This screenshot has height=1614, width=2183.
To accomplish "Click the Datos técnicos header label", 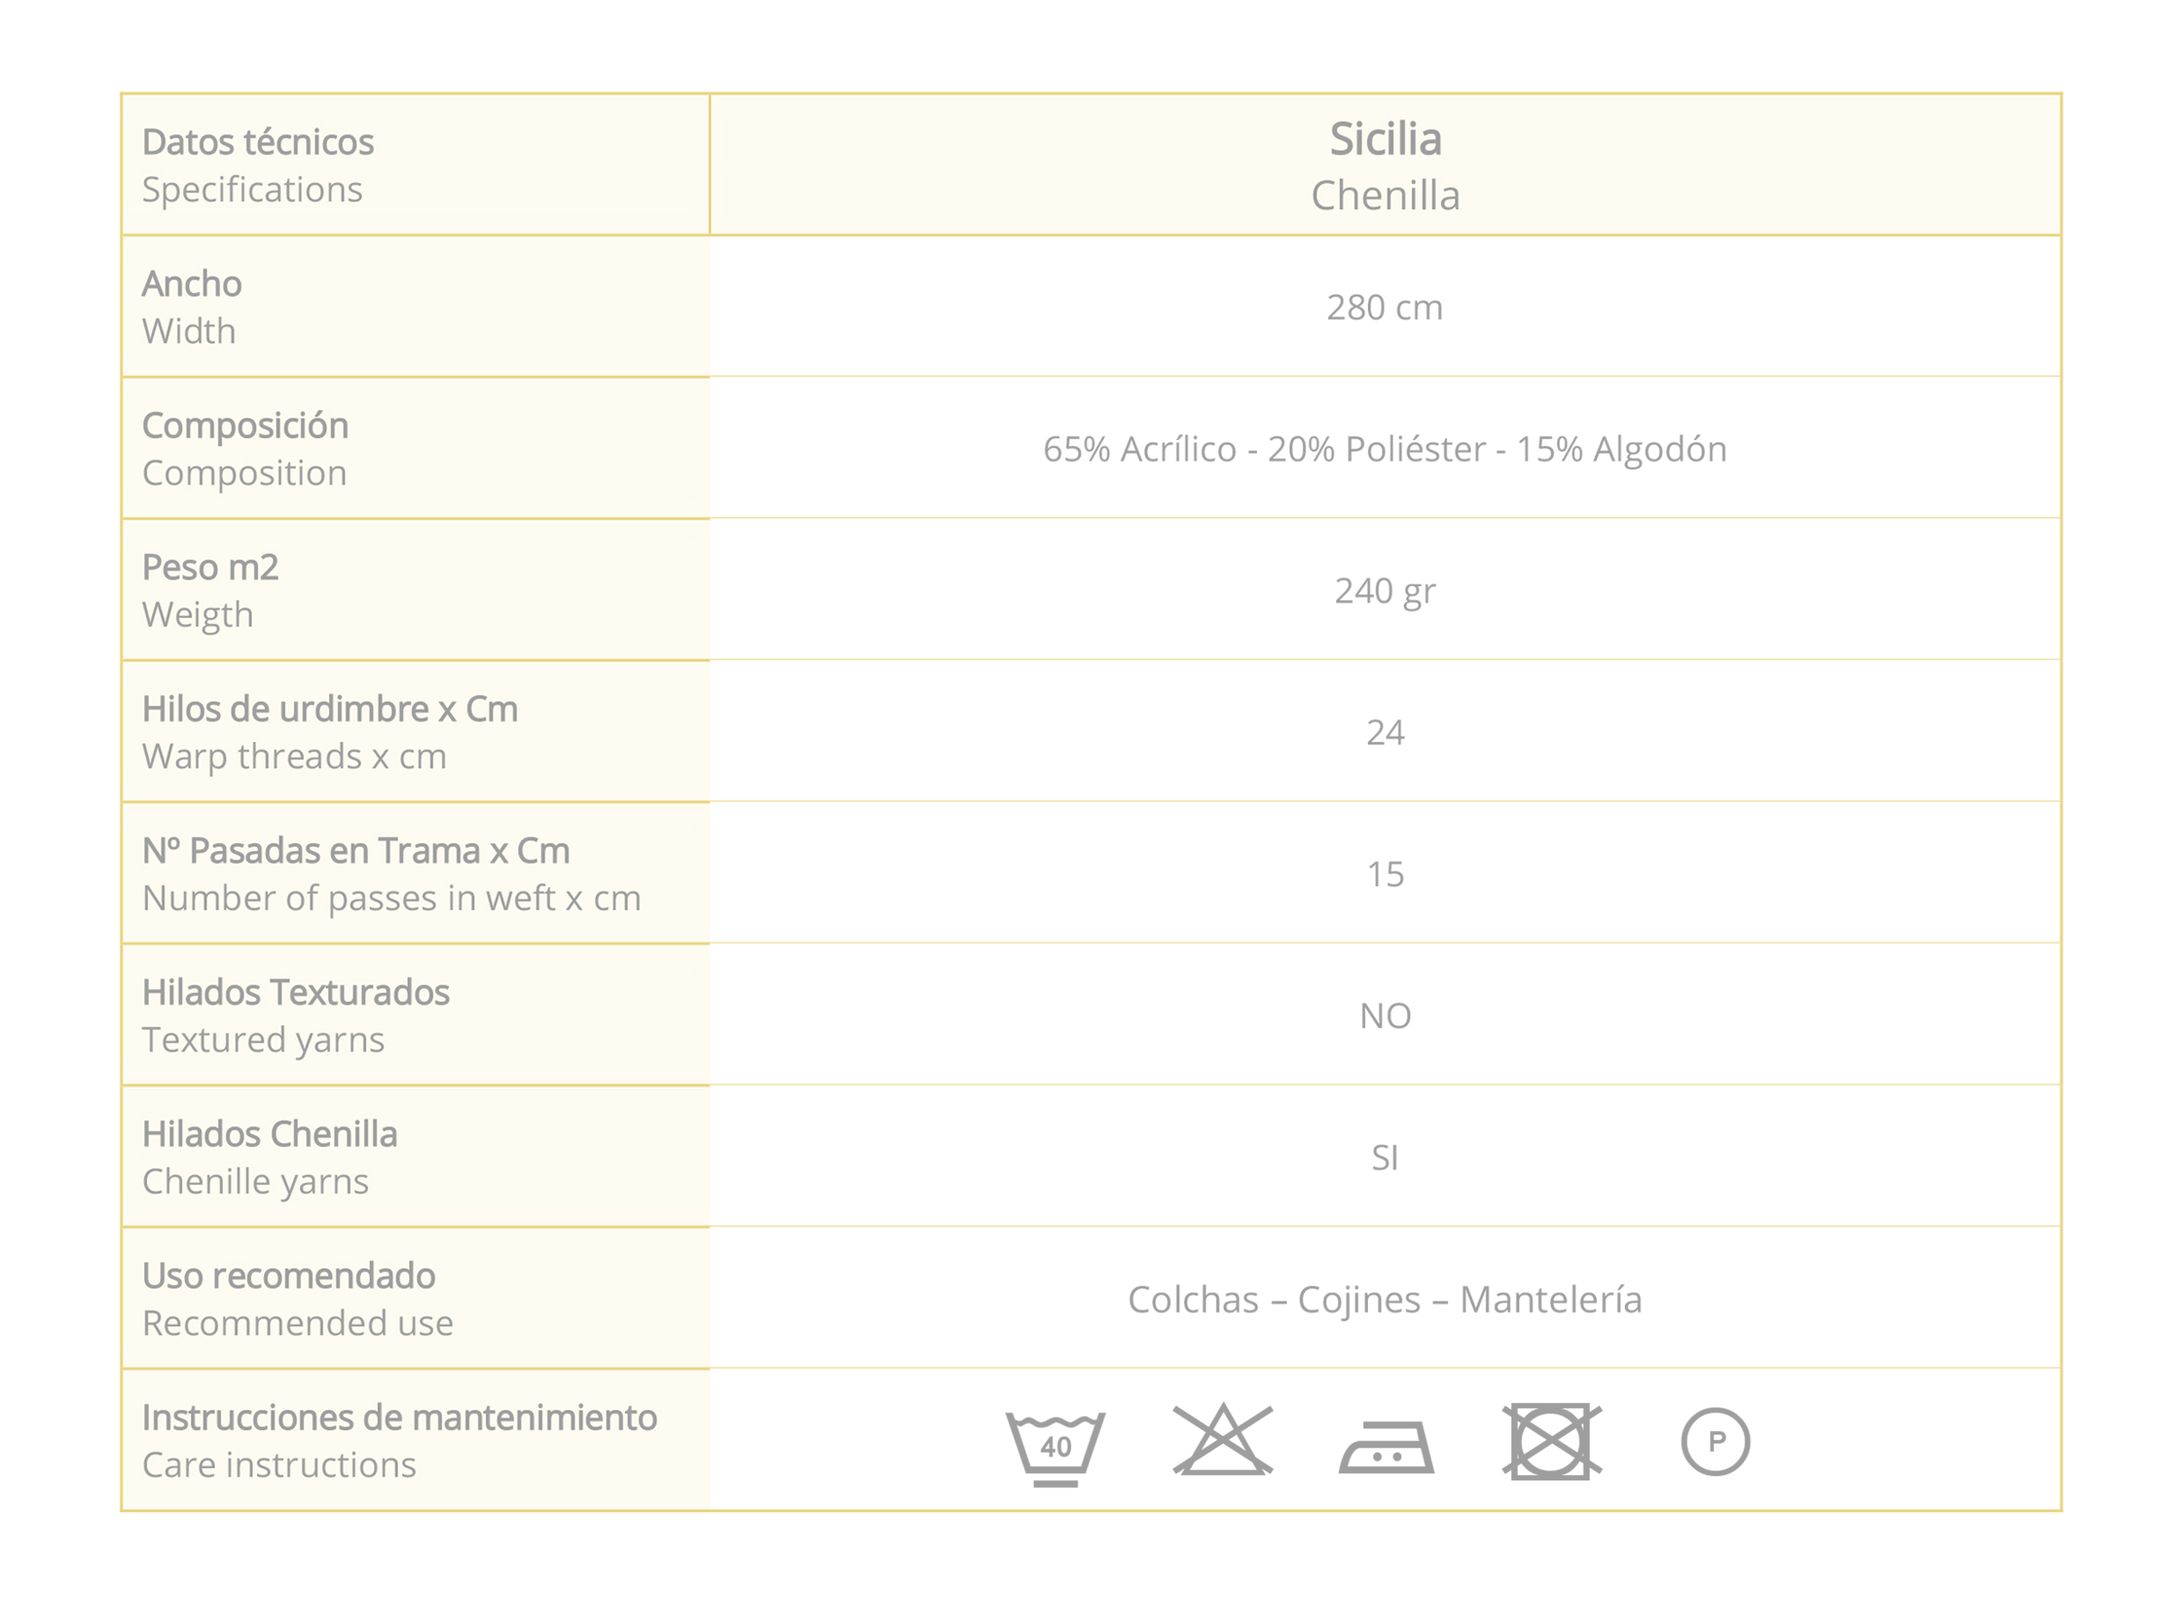I will point(258,143).
